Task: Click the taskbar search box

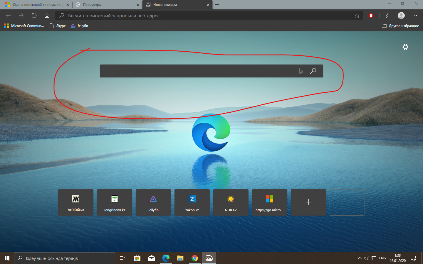Action: pyautogui.click(x=65, y=258)
